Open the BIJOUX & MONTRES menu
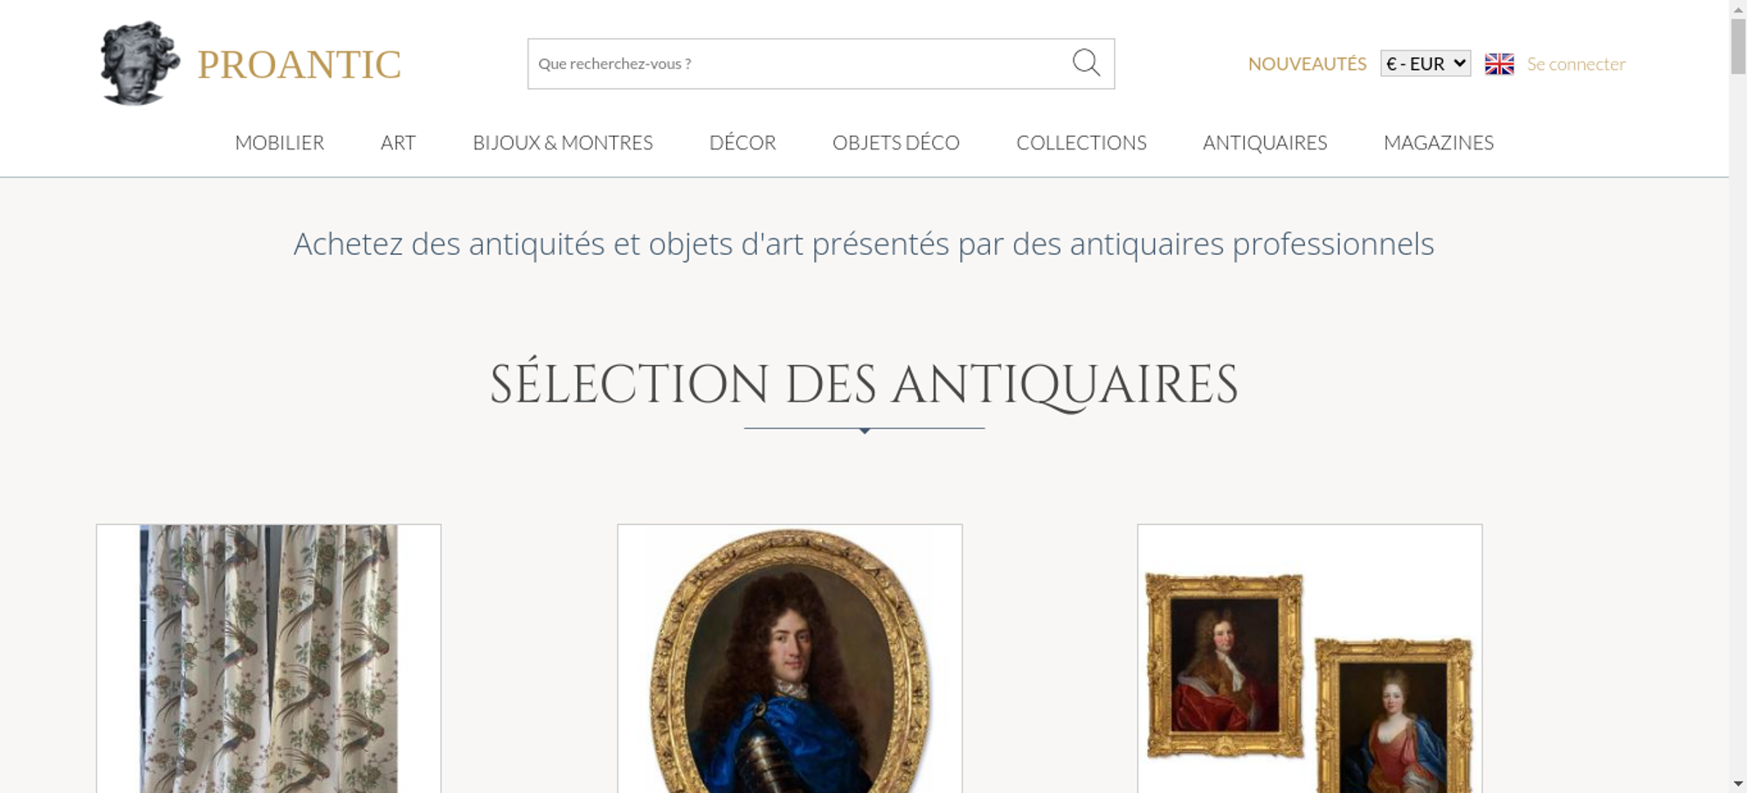The height and width of the screenshot is (793, 1747). pyautogui.click(x=563, y=142)
